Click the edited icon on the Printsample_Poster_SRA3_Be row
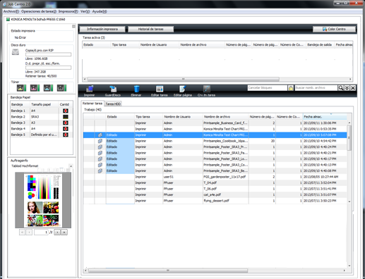This screenshot has height=279, width=365. [x=100, y=170]
